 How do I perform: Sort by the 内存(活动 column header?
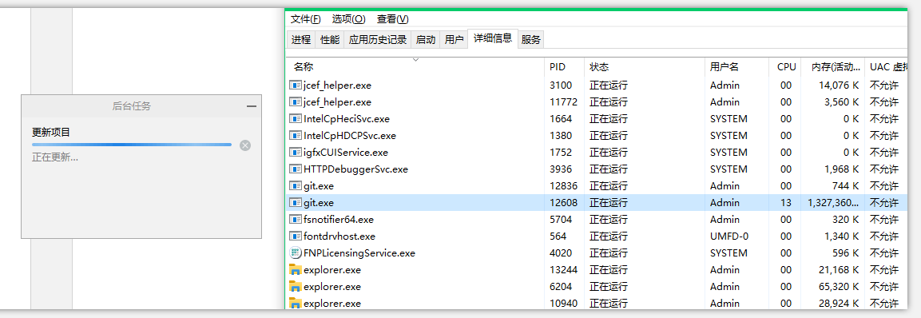click(x=834, y=67)
